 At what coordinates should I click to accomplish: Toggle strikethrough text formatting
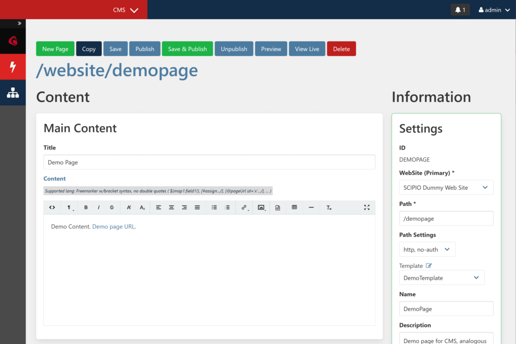pyautogui.click(x=112, y=207)
